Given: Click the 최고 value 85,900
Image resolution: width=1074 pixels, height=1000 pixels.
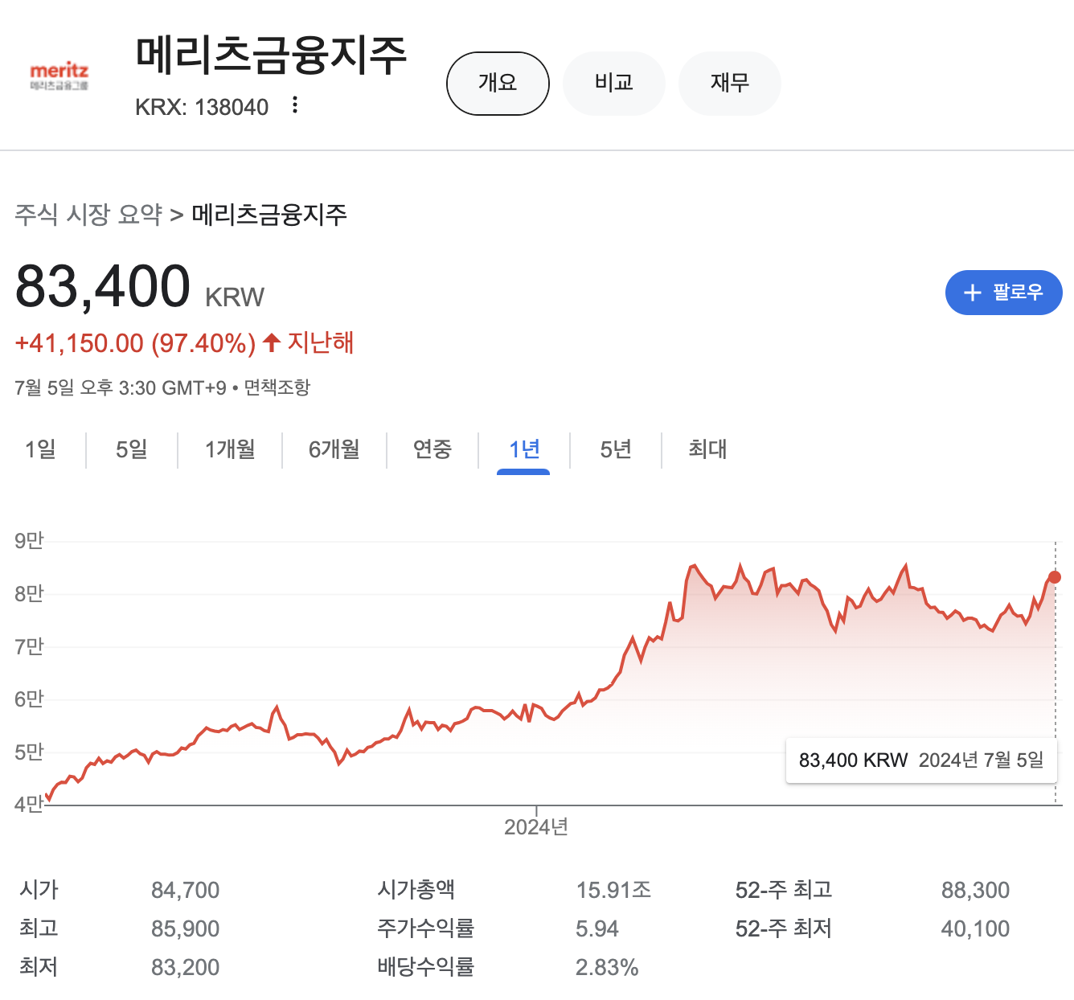Looking at the screenshot, I should click(185, 928).
